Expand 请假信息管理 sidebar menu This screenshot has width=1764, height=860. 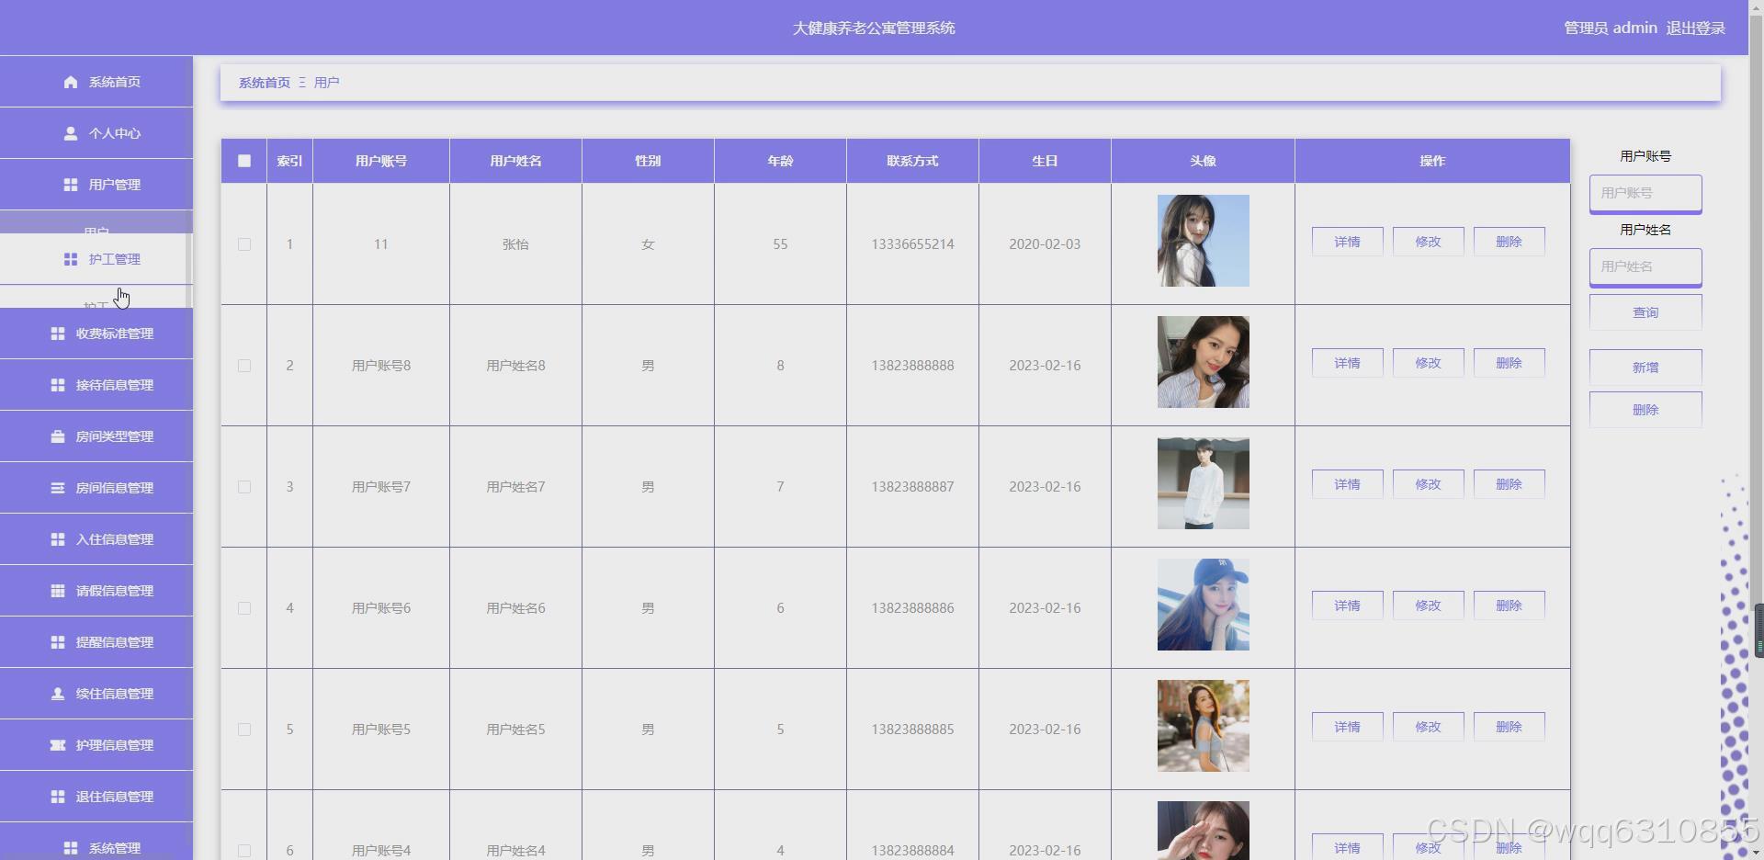pos(96,591)
